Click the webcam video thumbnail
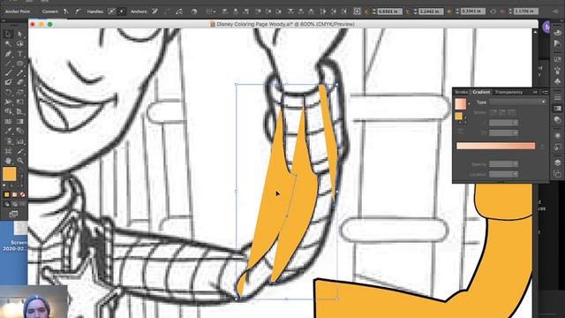The width and height of the screenshot is (565, 318). coord(34,302)
